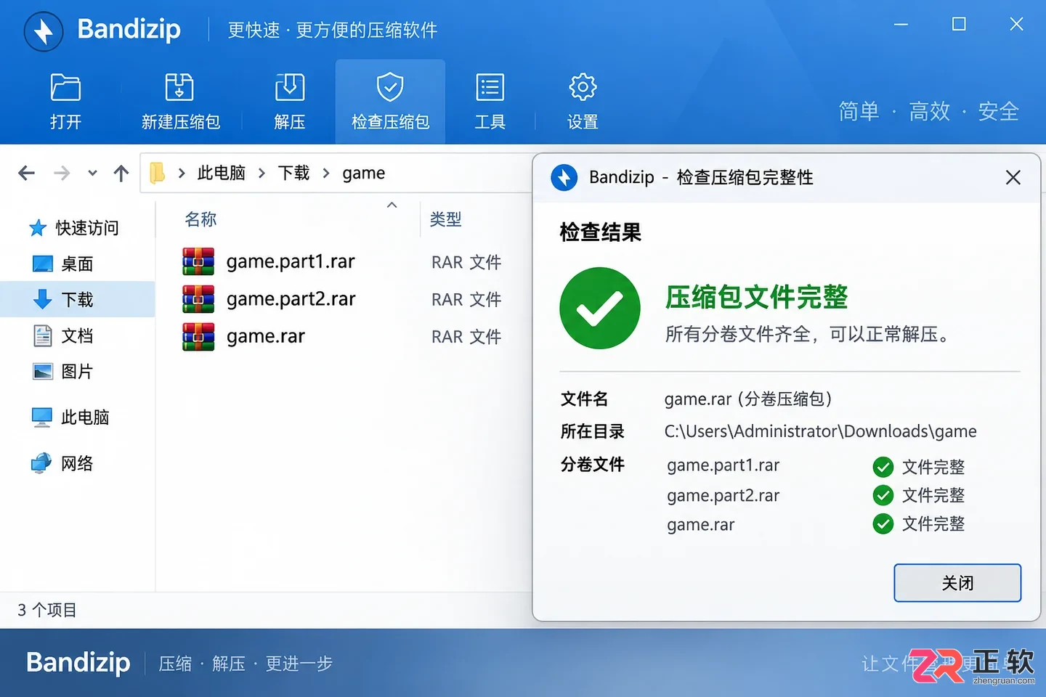
Task: Click the 关闭 button in the dialog
Action: (x=957, y=583)
